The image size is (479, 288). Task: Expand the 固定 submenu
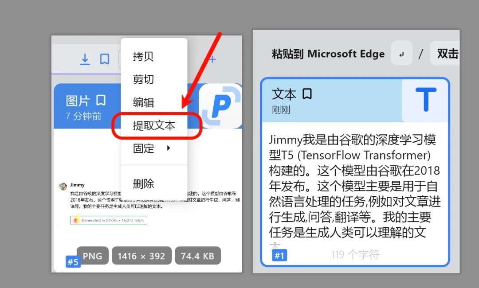coord(154,148)
